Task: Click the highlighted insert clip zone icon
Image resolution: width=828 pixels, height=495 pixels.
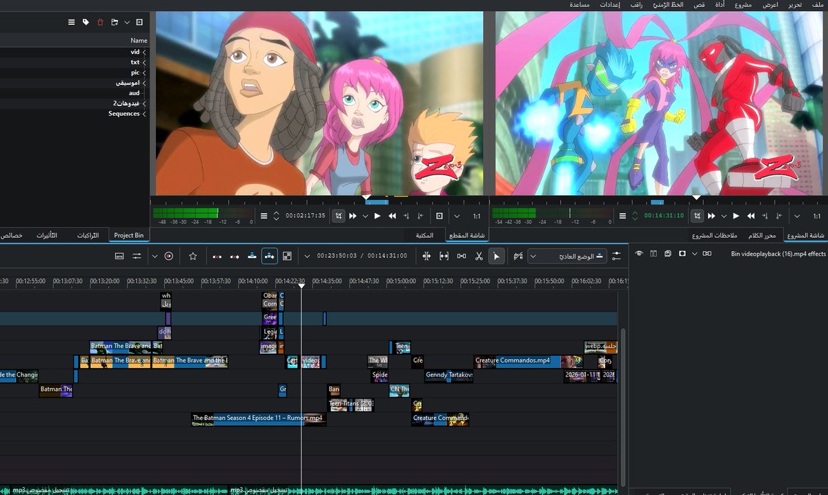Action: [270, 256]
